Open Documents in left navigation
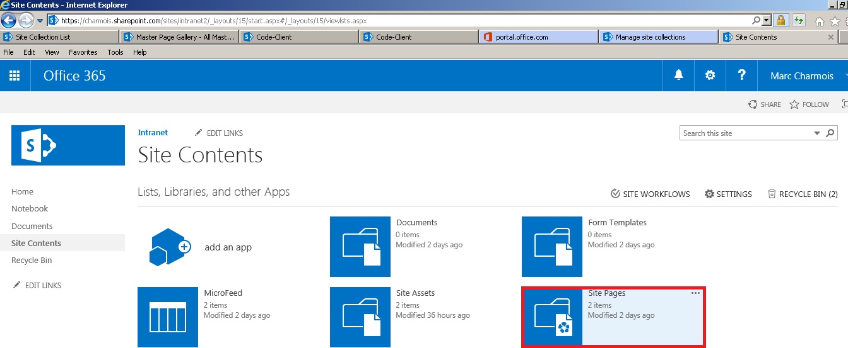 (x=32, y=226)
